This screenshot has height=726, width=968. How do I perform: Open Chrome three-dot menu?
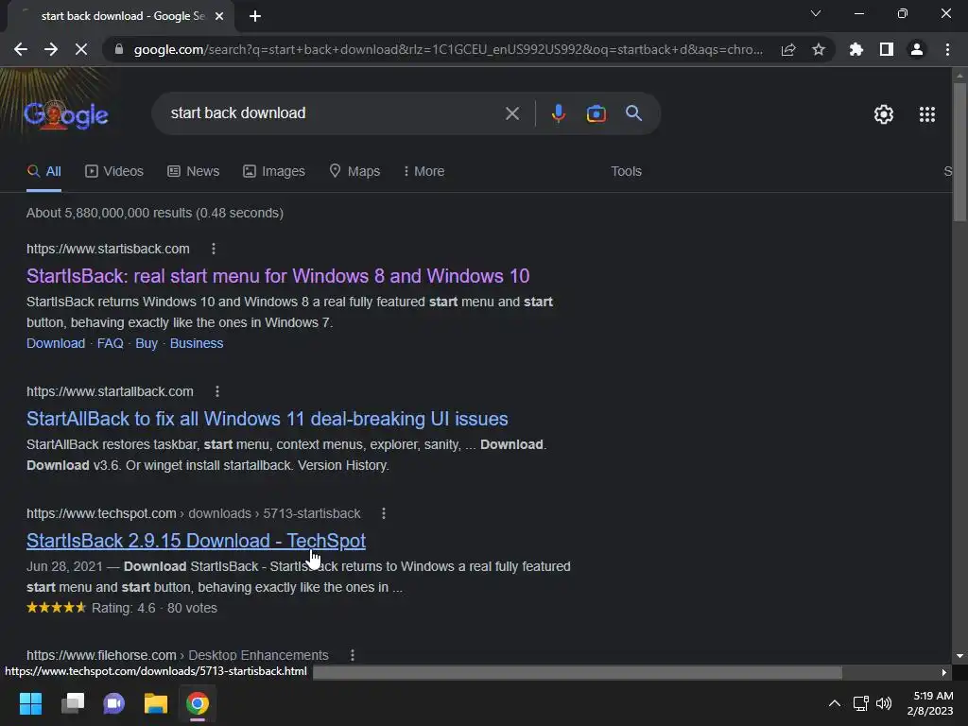tap(947, 49)
